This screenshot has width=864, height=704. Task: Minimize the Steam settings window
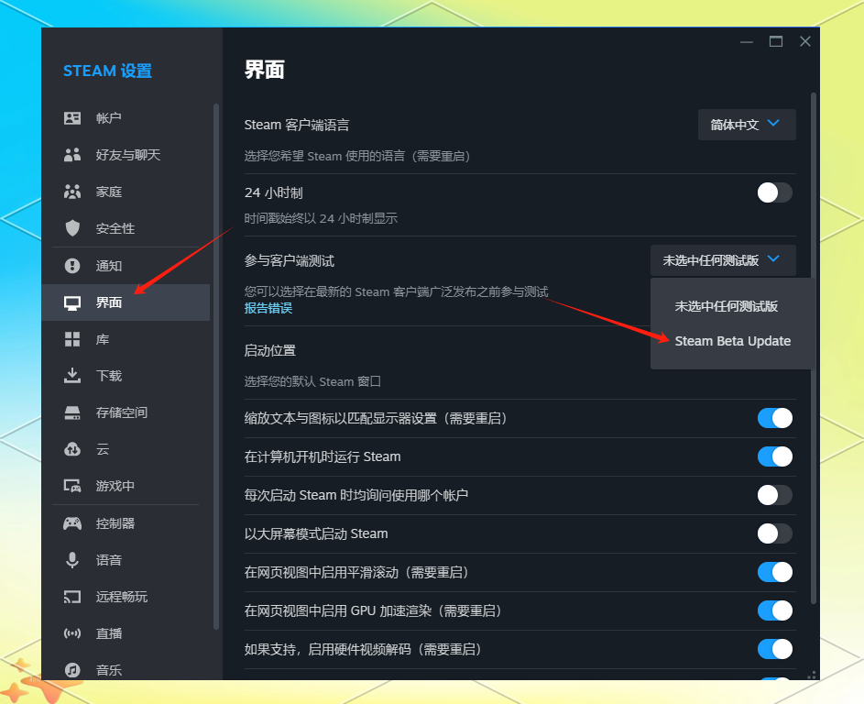click(x=747, y=41)
